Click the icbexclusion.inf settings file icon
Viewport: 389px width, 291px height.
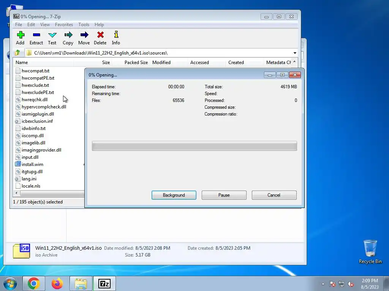pyautogui.click(x=17, y=121)
